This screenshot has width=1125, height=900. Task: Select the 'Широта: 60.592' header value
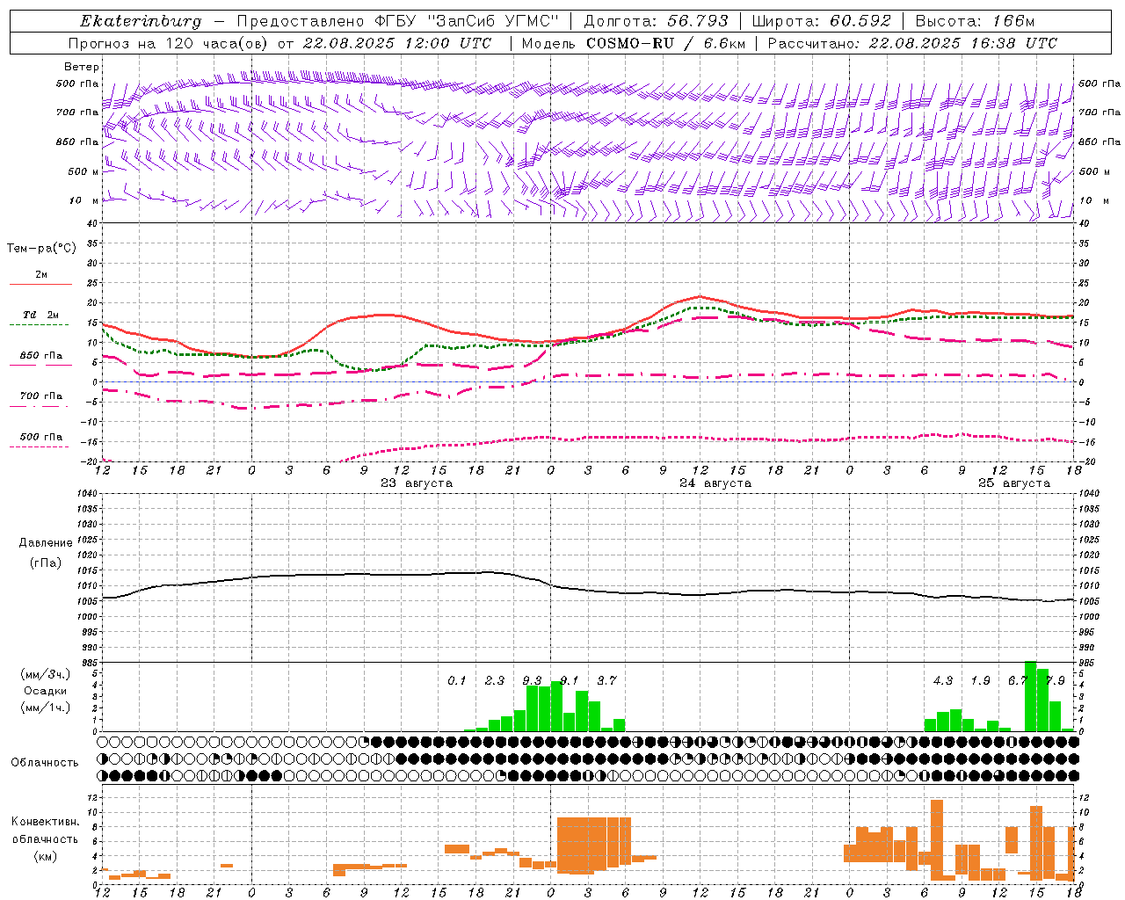(x=822, y=21)
